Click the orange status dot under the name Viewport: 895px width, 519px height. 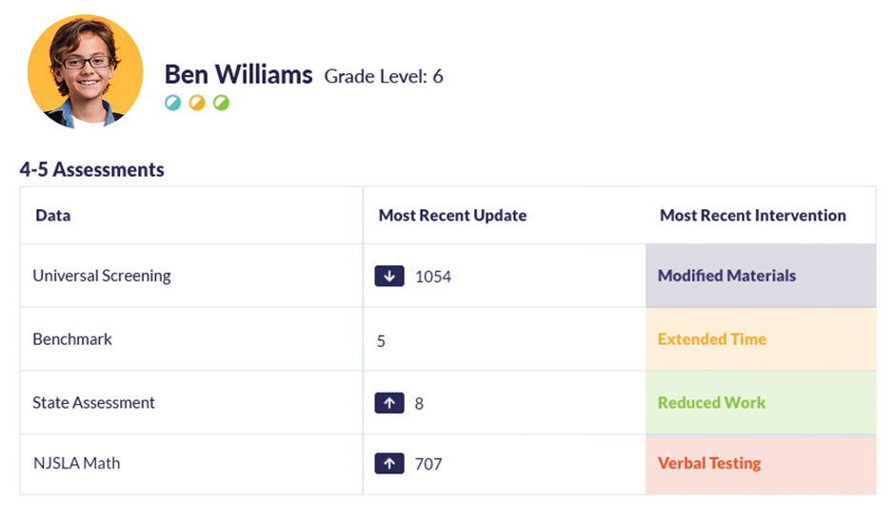(x=197, y=103)
